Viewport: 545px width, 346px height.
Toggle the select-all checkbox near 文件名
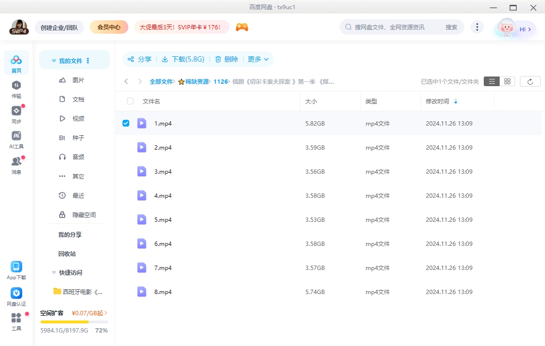(x=130, y=101)
